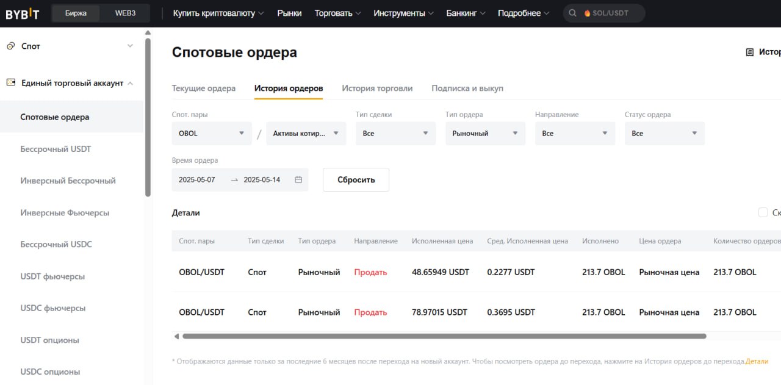Click the Bybit logo

[x=23, y=13]
